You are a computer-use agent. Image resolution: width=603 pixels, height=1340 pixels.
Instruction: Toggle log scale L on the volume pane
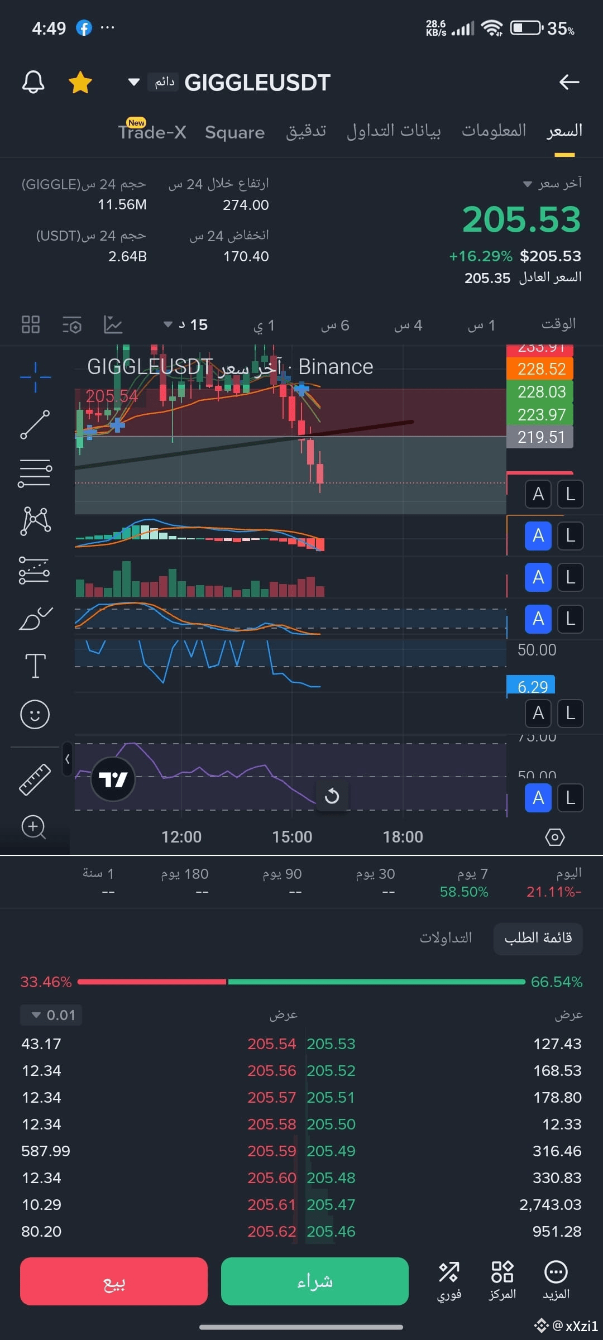[x=571, y=577]
